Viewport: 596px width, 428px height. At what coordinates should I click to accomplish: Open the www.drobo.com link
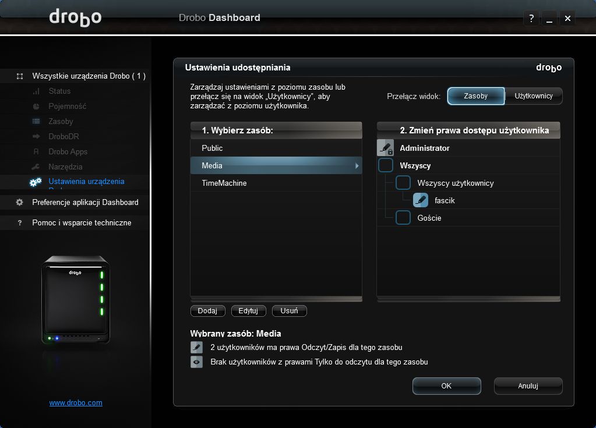(x=76, y=402)
